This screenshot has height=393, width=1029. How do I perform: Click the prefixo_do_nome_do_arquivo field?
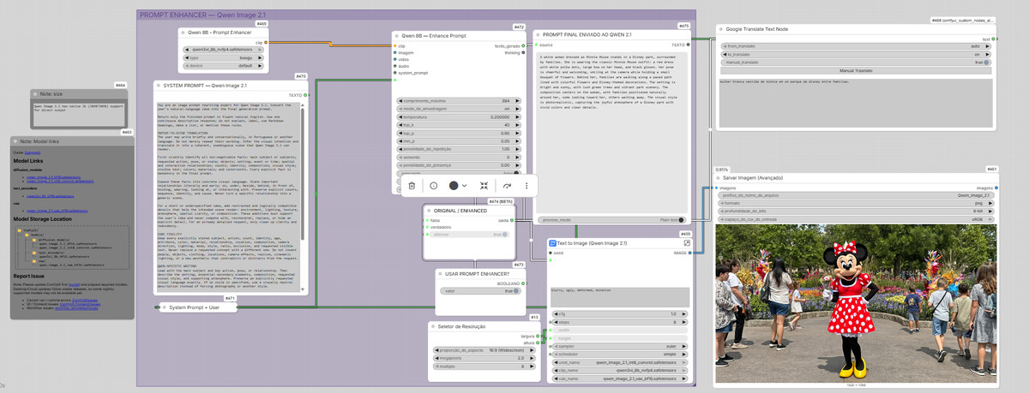coord(854,195)
